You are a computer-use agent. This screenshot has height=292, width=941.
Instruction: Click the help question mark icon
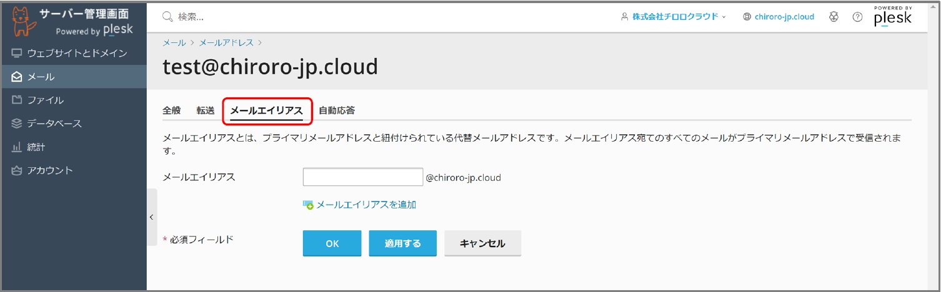coord(857,17)
